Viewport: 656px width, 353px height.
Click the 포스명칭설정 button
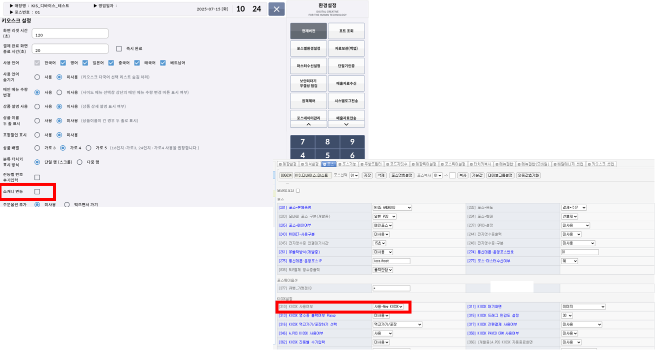[402, 175]
